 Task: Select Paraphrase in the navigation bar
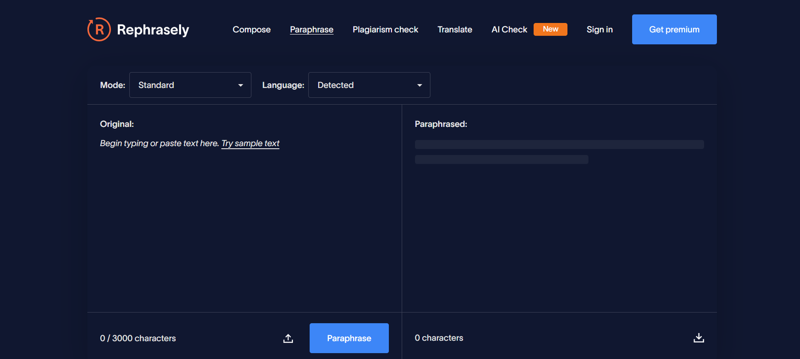(x=311, y=29)
